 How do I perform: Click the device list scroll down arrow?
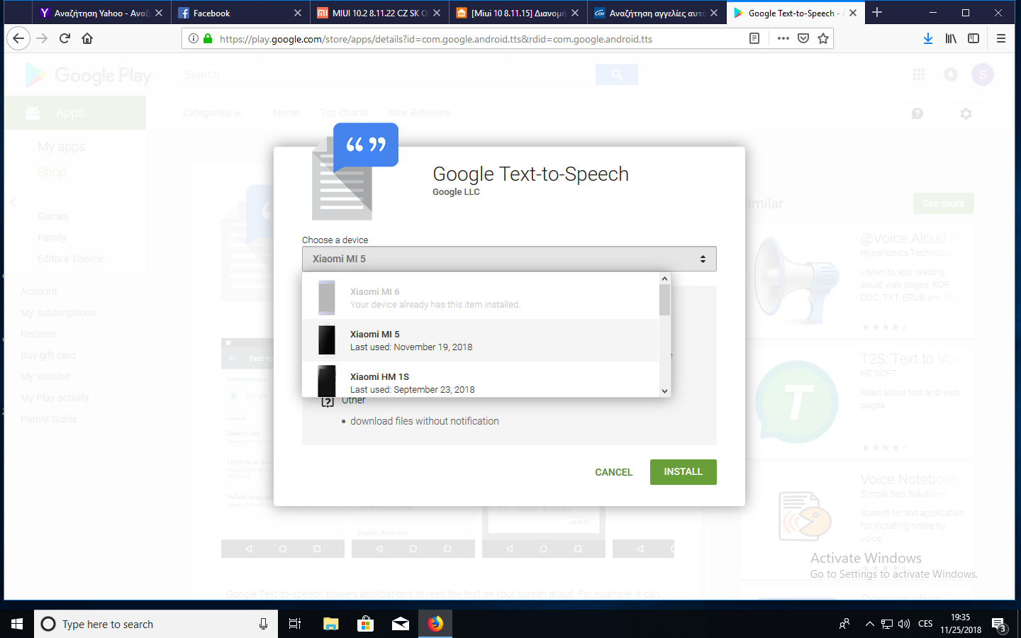coord(664,391)
